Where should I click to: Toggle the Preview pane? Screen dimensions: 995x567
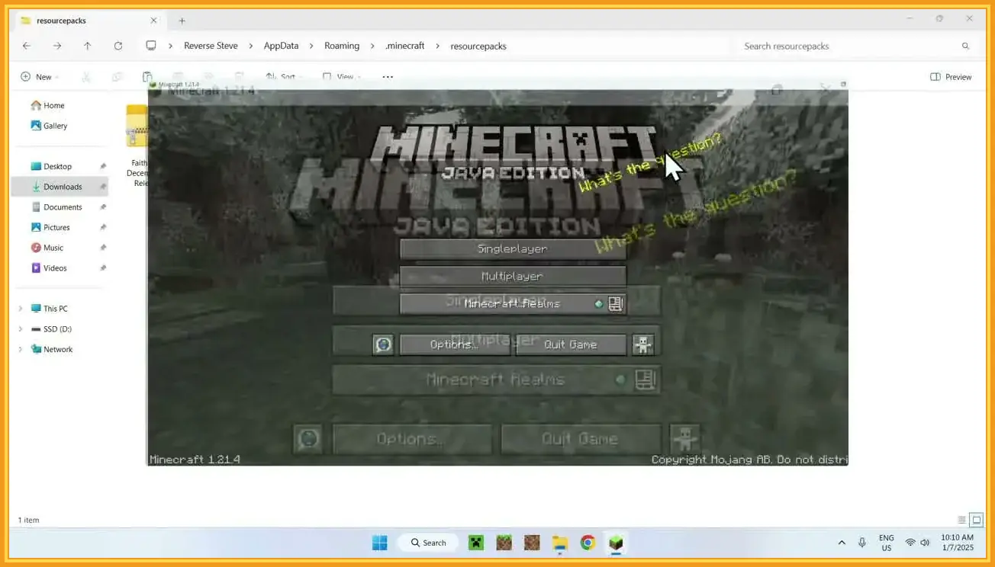pos(951,76)
